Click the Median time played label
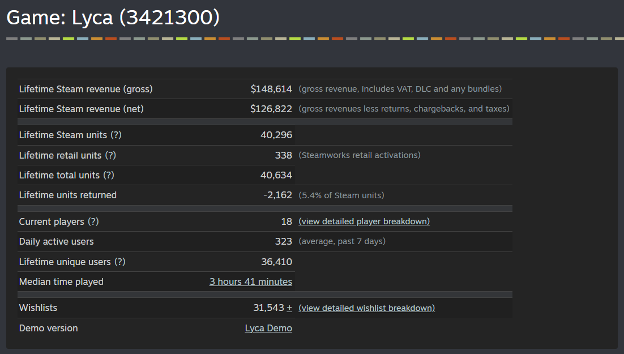The image size is (624, 354). click(61, 282)
